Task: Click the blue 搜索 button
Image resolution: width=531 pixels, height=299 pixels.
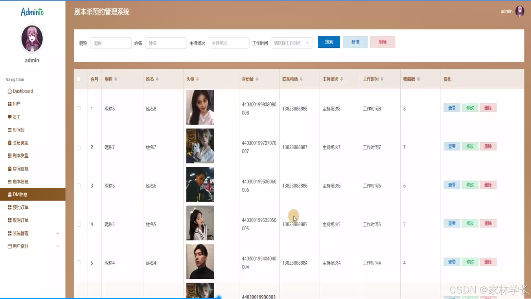Action: (x=329, y=42)
